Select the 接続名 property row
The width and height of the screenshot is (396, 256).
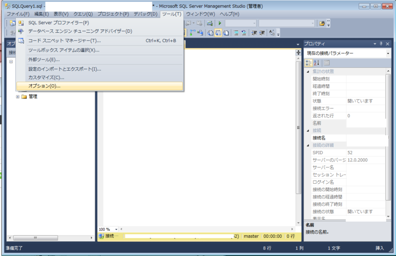[x=348, y=138]
